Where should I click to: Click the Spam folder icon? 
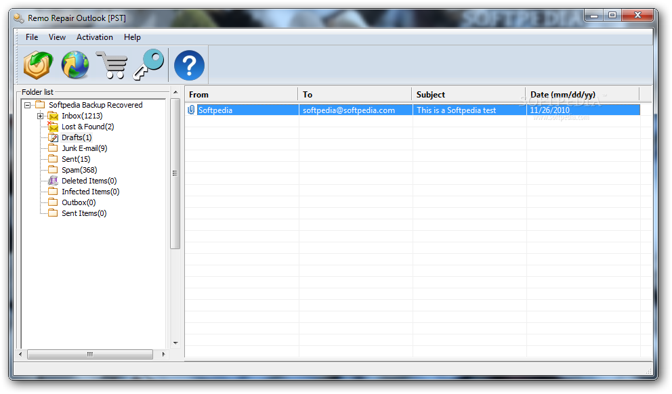(x=53, y=170)
